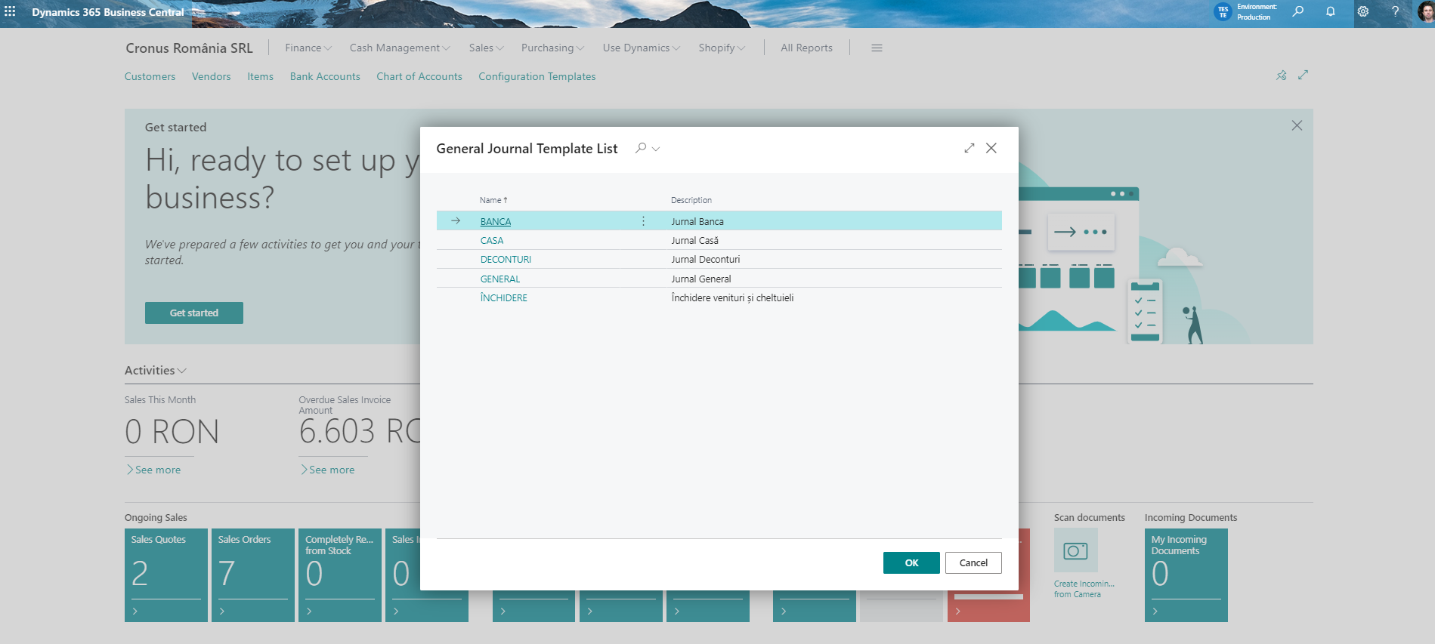Select the CASA journal template
Image resolution: width=1435 pixels, height=644 pixels.
492,240
